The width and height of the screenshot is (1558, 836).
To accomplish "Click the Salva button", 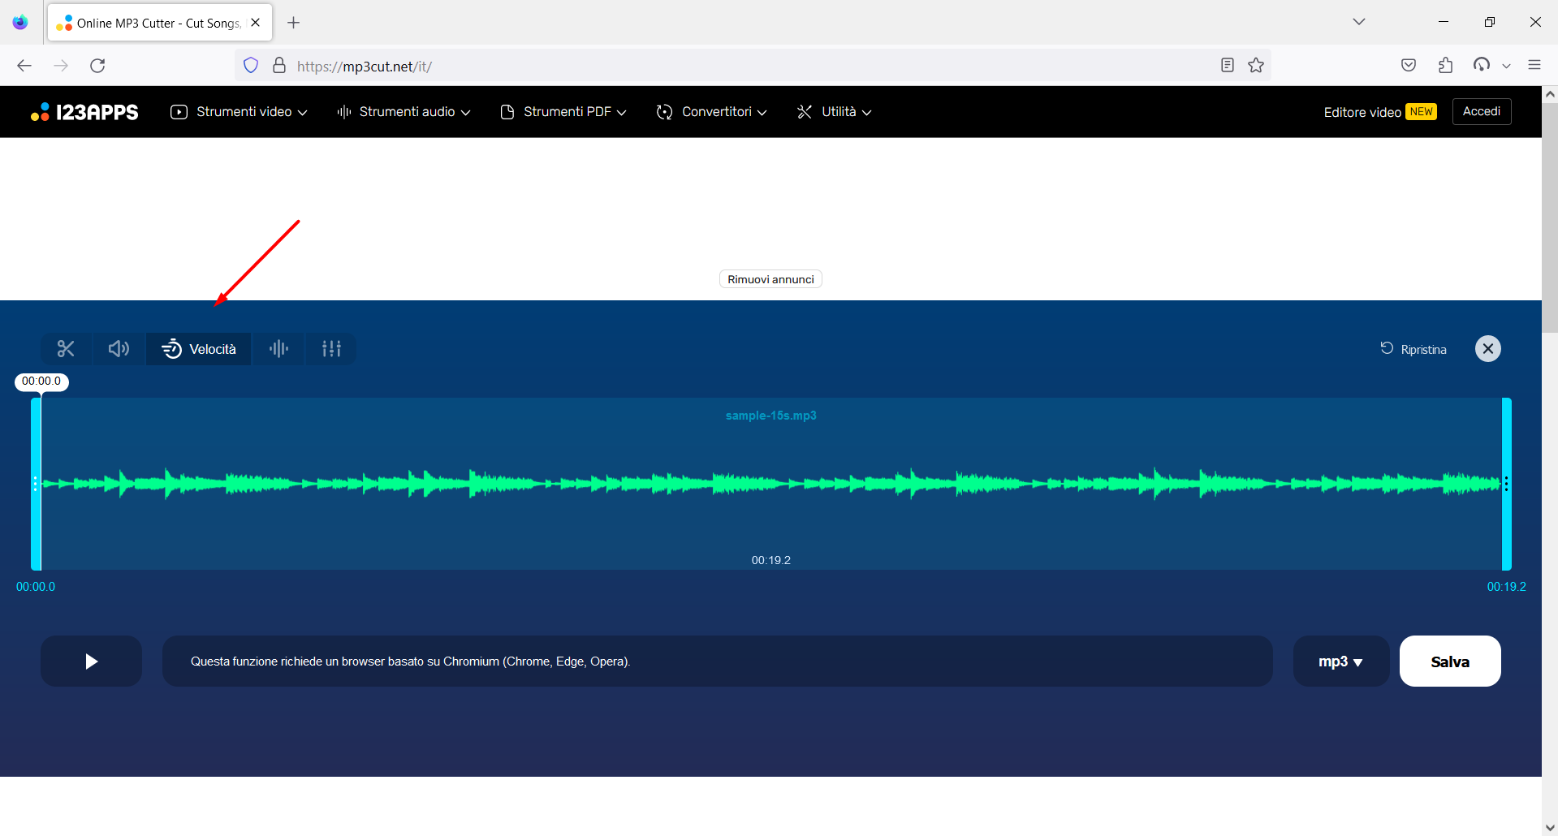I will pyautogui.click(x=1450, y=661).
